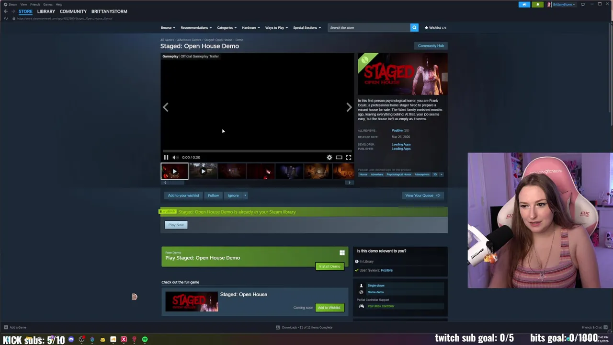This screenshot has height=345, width=613.
Task: Click the Follow button
Action: [x=214, y=195]
